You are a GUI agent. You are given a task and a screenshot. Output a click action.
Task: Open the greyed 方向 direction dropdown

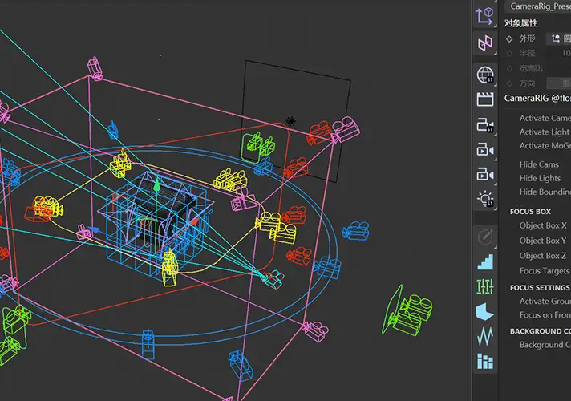coord(559,83)
